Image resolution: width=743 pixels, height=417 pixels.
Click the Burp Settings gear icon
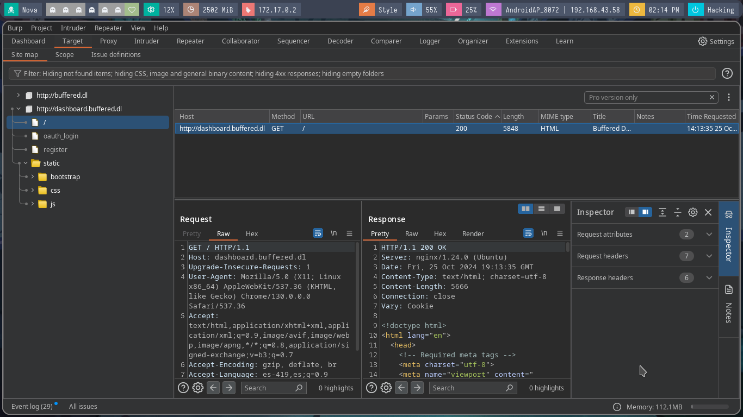(703, 41)
